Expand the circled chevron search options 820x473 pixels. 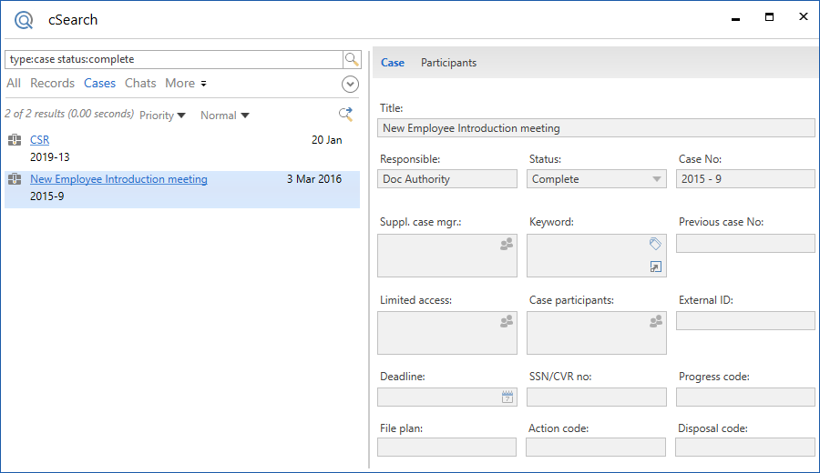(350, 84)
